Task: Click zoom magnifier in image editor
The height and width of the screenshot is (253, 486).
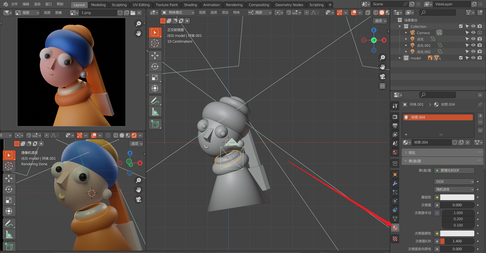Action: [x=138, y=24]
